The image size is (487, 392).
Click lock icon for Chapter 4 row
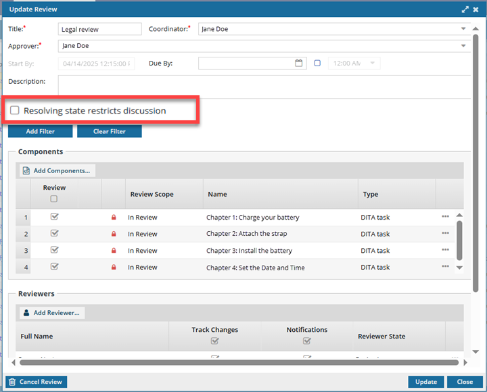pos(114,267)
